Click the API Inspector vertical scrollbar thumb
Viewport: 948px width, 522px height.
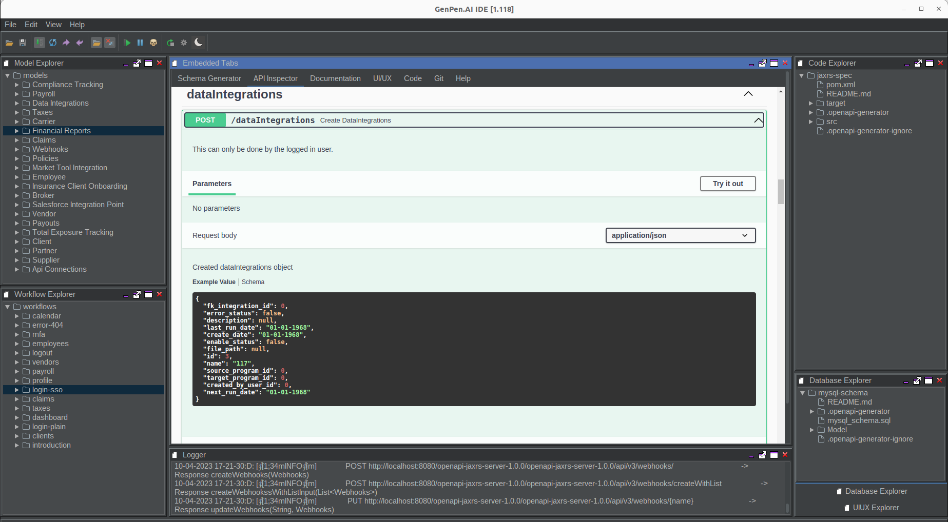tap(781, 192)
